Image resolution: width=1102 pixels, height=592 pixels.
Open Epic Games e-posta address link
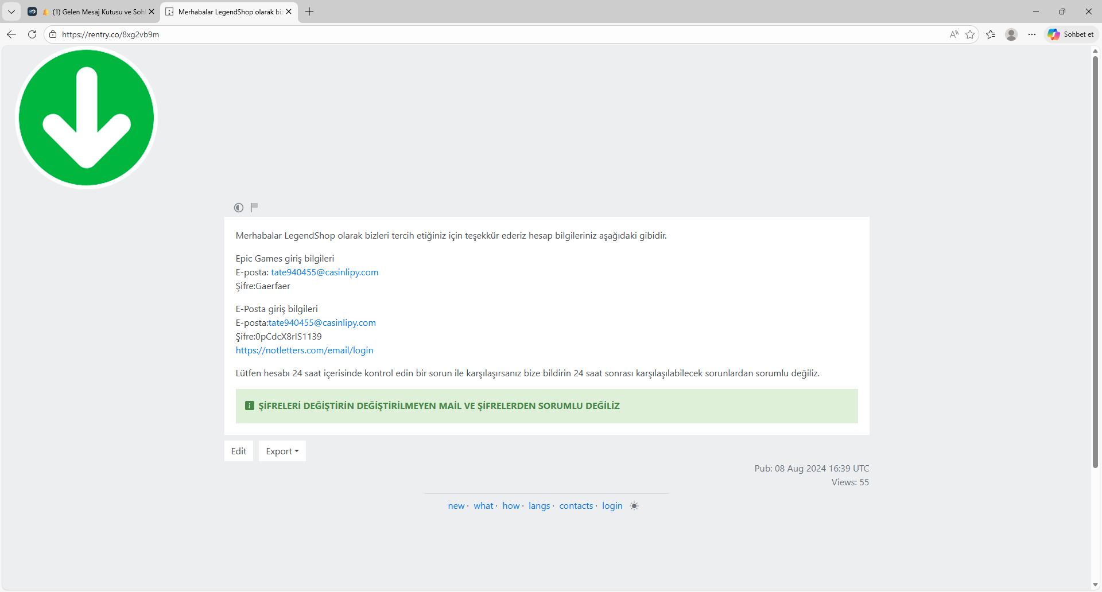coord(325,272)
